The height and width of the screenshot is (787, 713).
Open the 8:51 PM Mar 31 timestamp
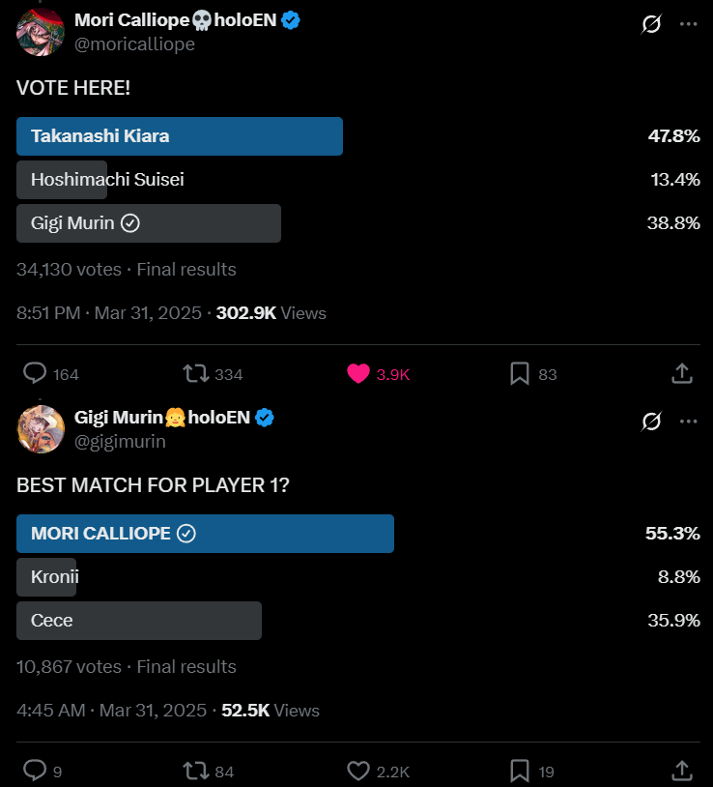click(x=109, y=313)
